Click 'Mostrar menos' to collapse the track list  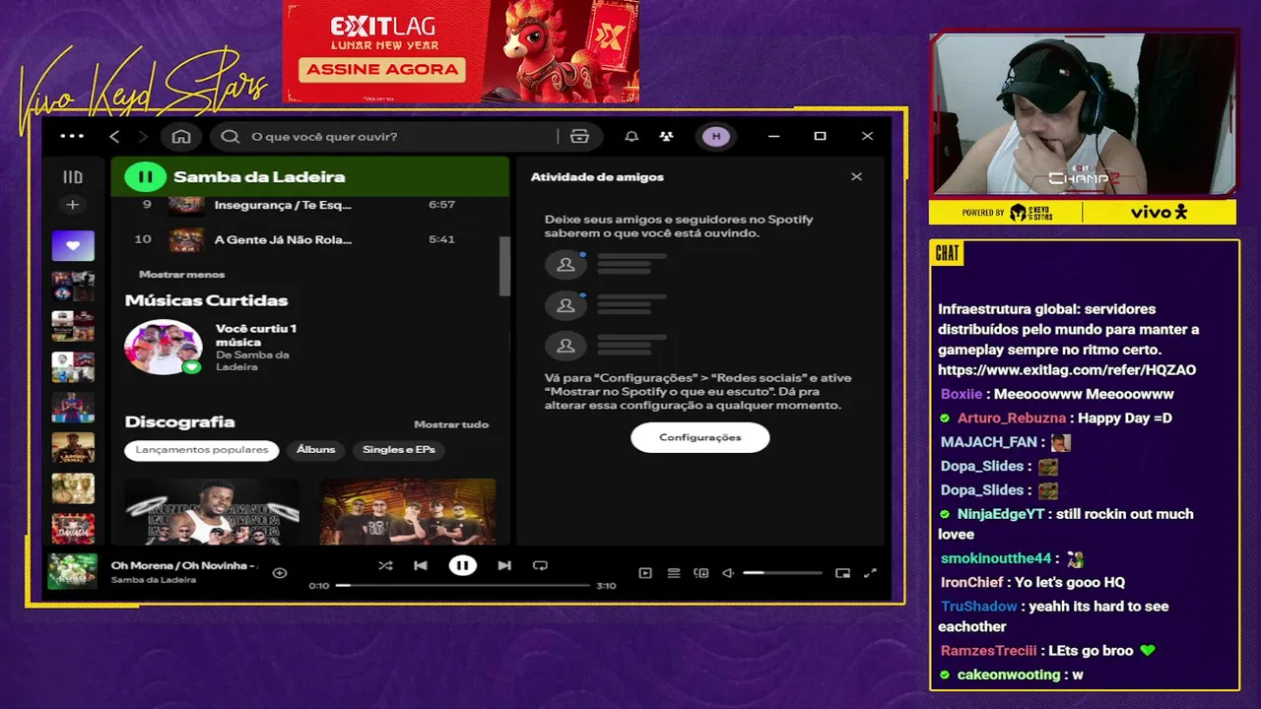click(181, 275)
